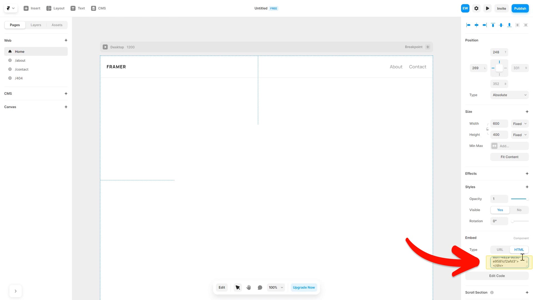
Task: Distribute horizontally icon
Action: click(517, 25)
